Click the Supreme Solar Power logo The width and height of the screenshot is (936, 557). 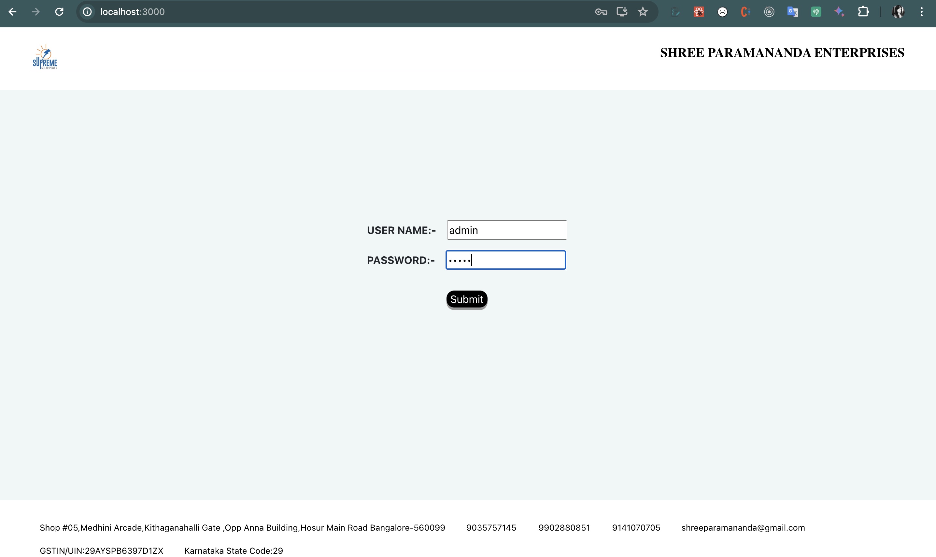(45, 57)
